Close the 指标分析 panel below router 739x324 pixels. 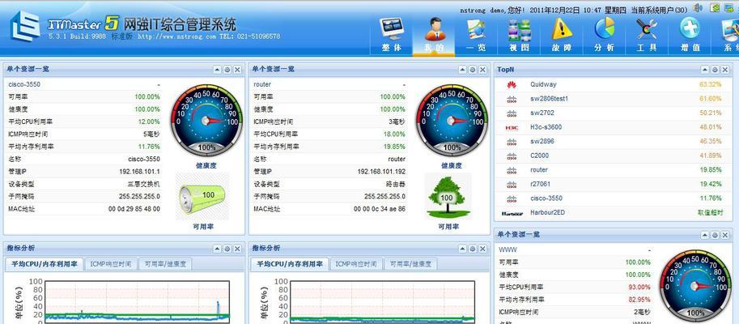pyautogui.click(x=482, y=249)
